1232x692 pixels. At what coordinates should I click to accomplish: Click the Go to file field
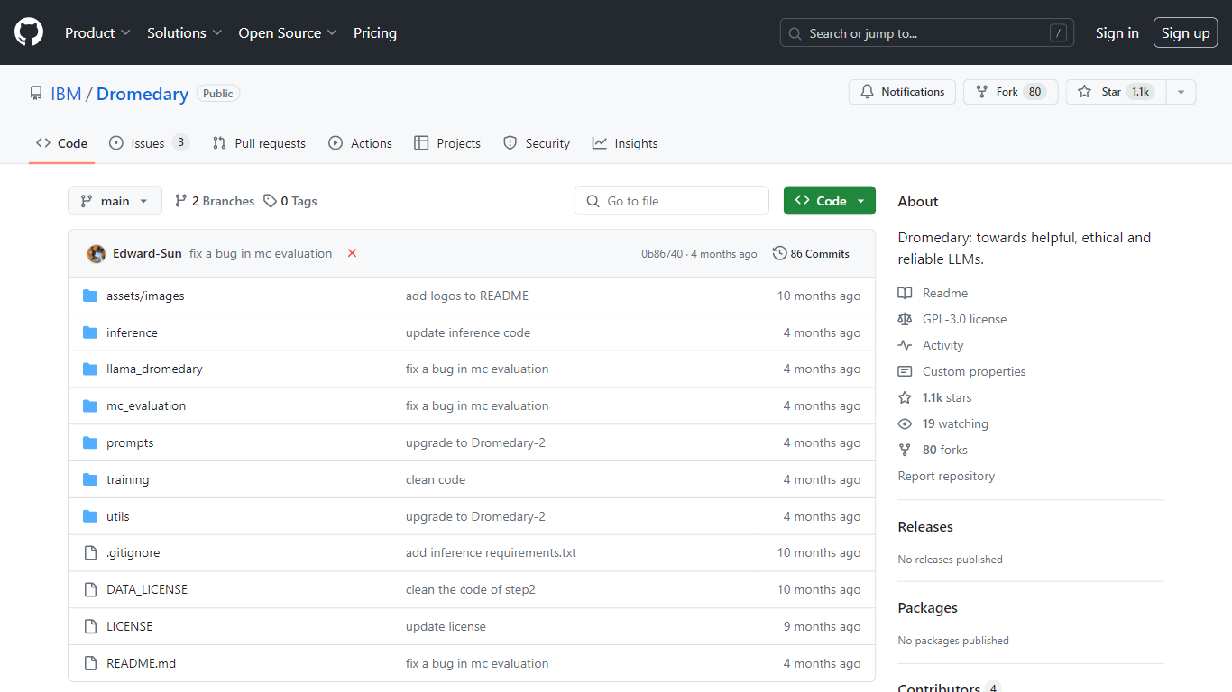tap(672, 201)
